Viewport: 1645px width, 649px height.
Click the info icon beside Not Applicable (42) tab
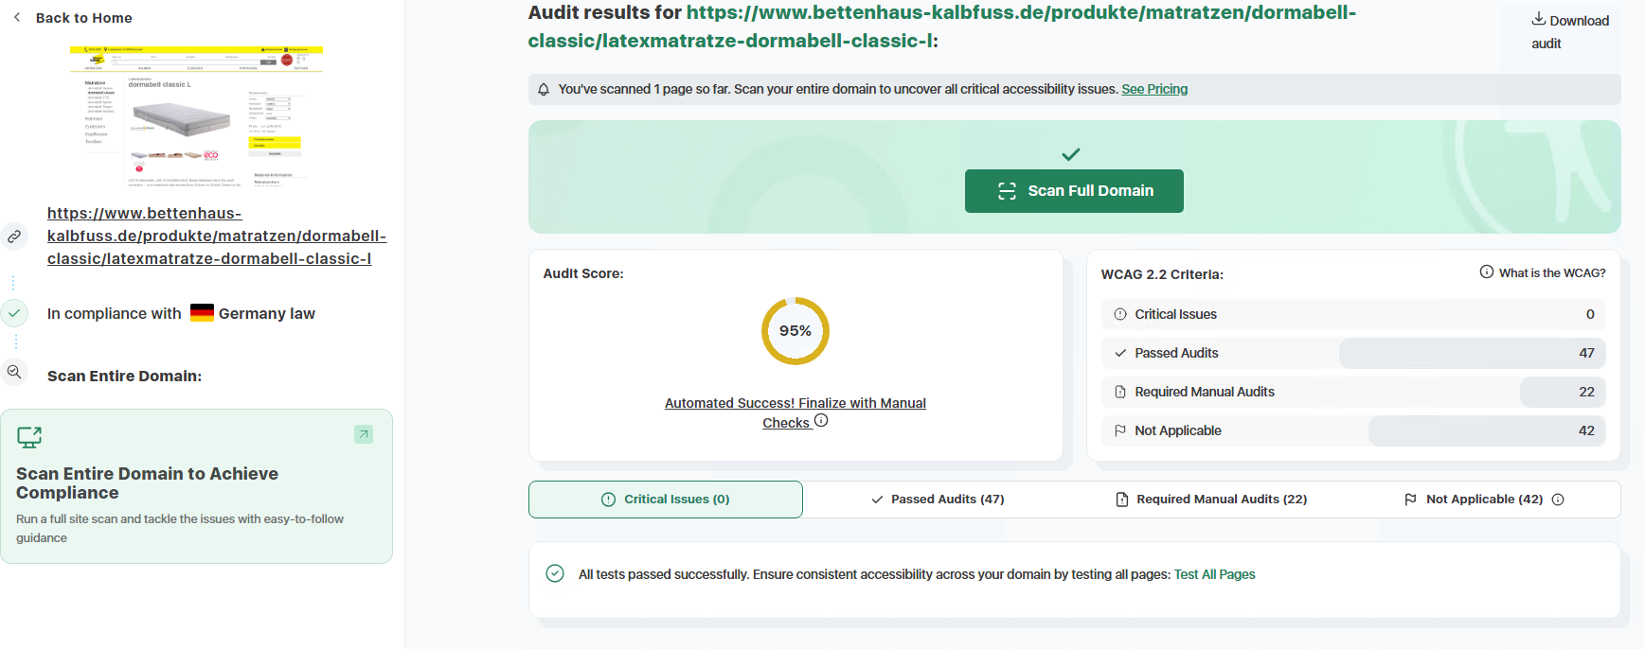(x=1558, y=500)
